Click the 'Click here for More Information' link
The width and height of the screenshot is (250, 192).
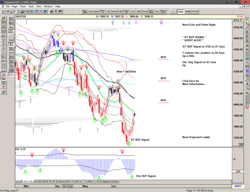pyautogui.click(x=194, y=83)
